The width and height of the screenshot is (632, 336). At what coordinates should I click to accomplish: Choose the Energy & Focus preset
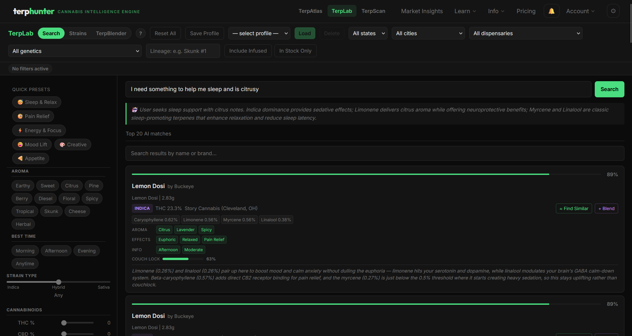tap(39, 130)
